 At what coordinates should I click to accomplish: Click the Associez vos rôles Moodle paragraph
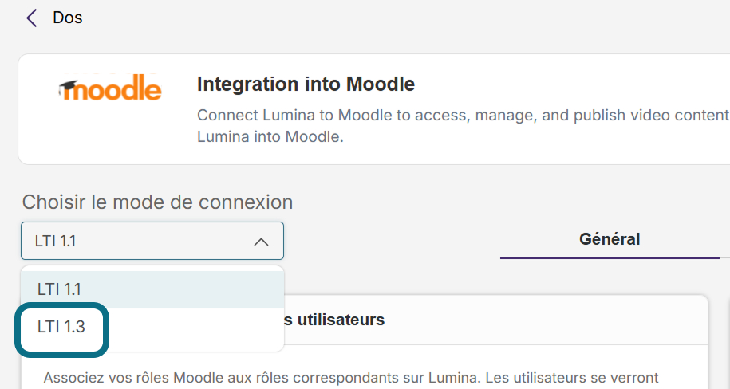click(351, 377)
